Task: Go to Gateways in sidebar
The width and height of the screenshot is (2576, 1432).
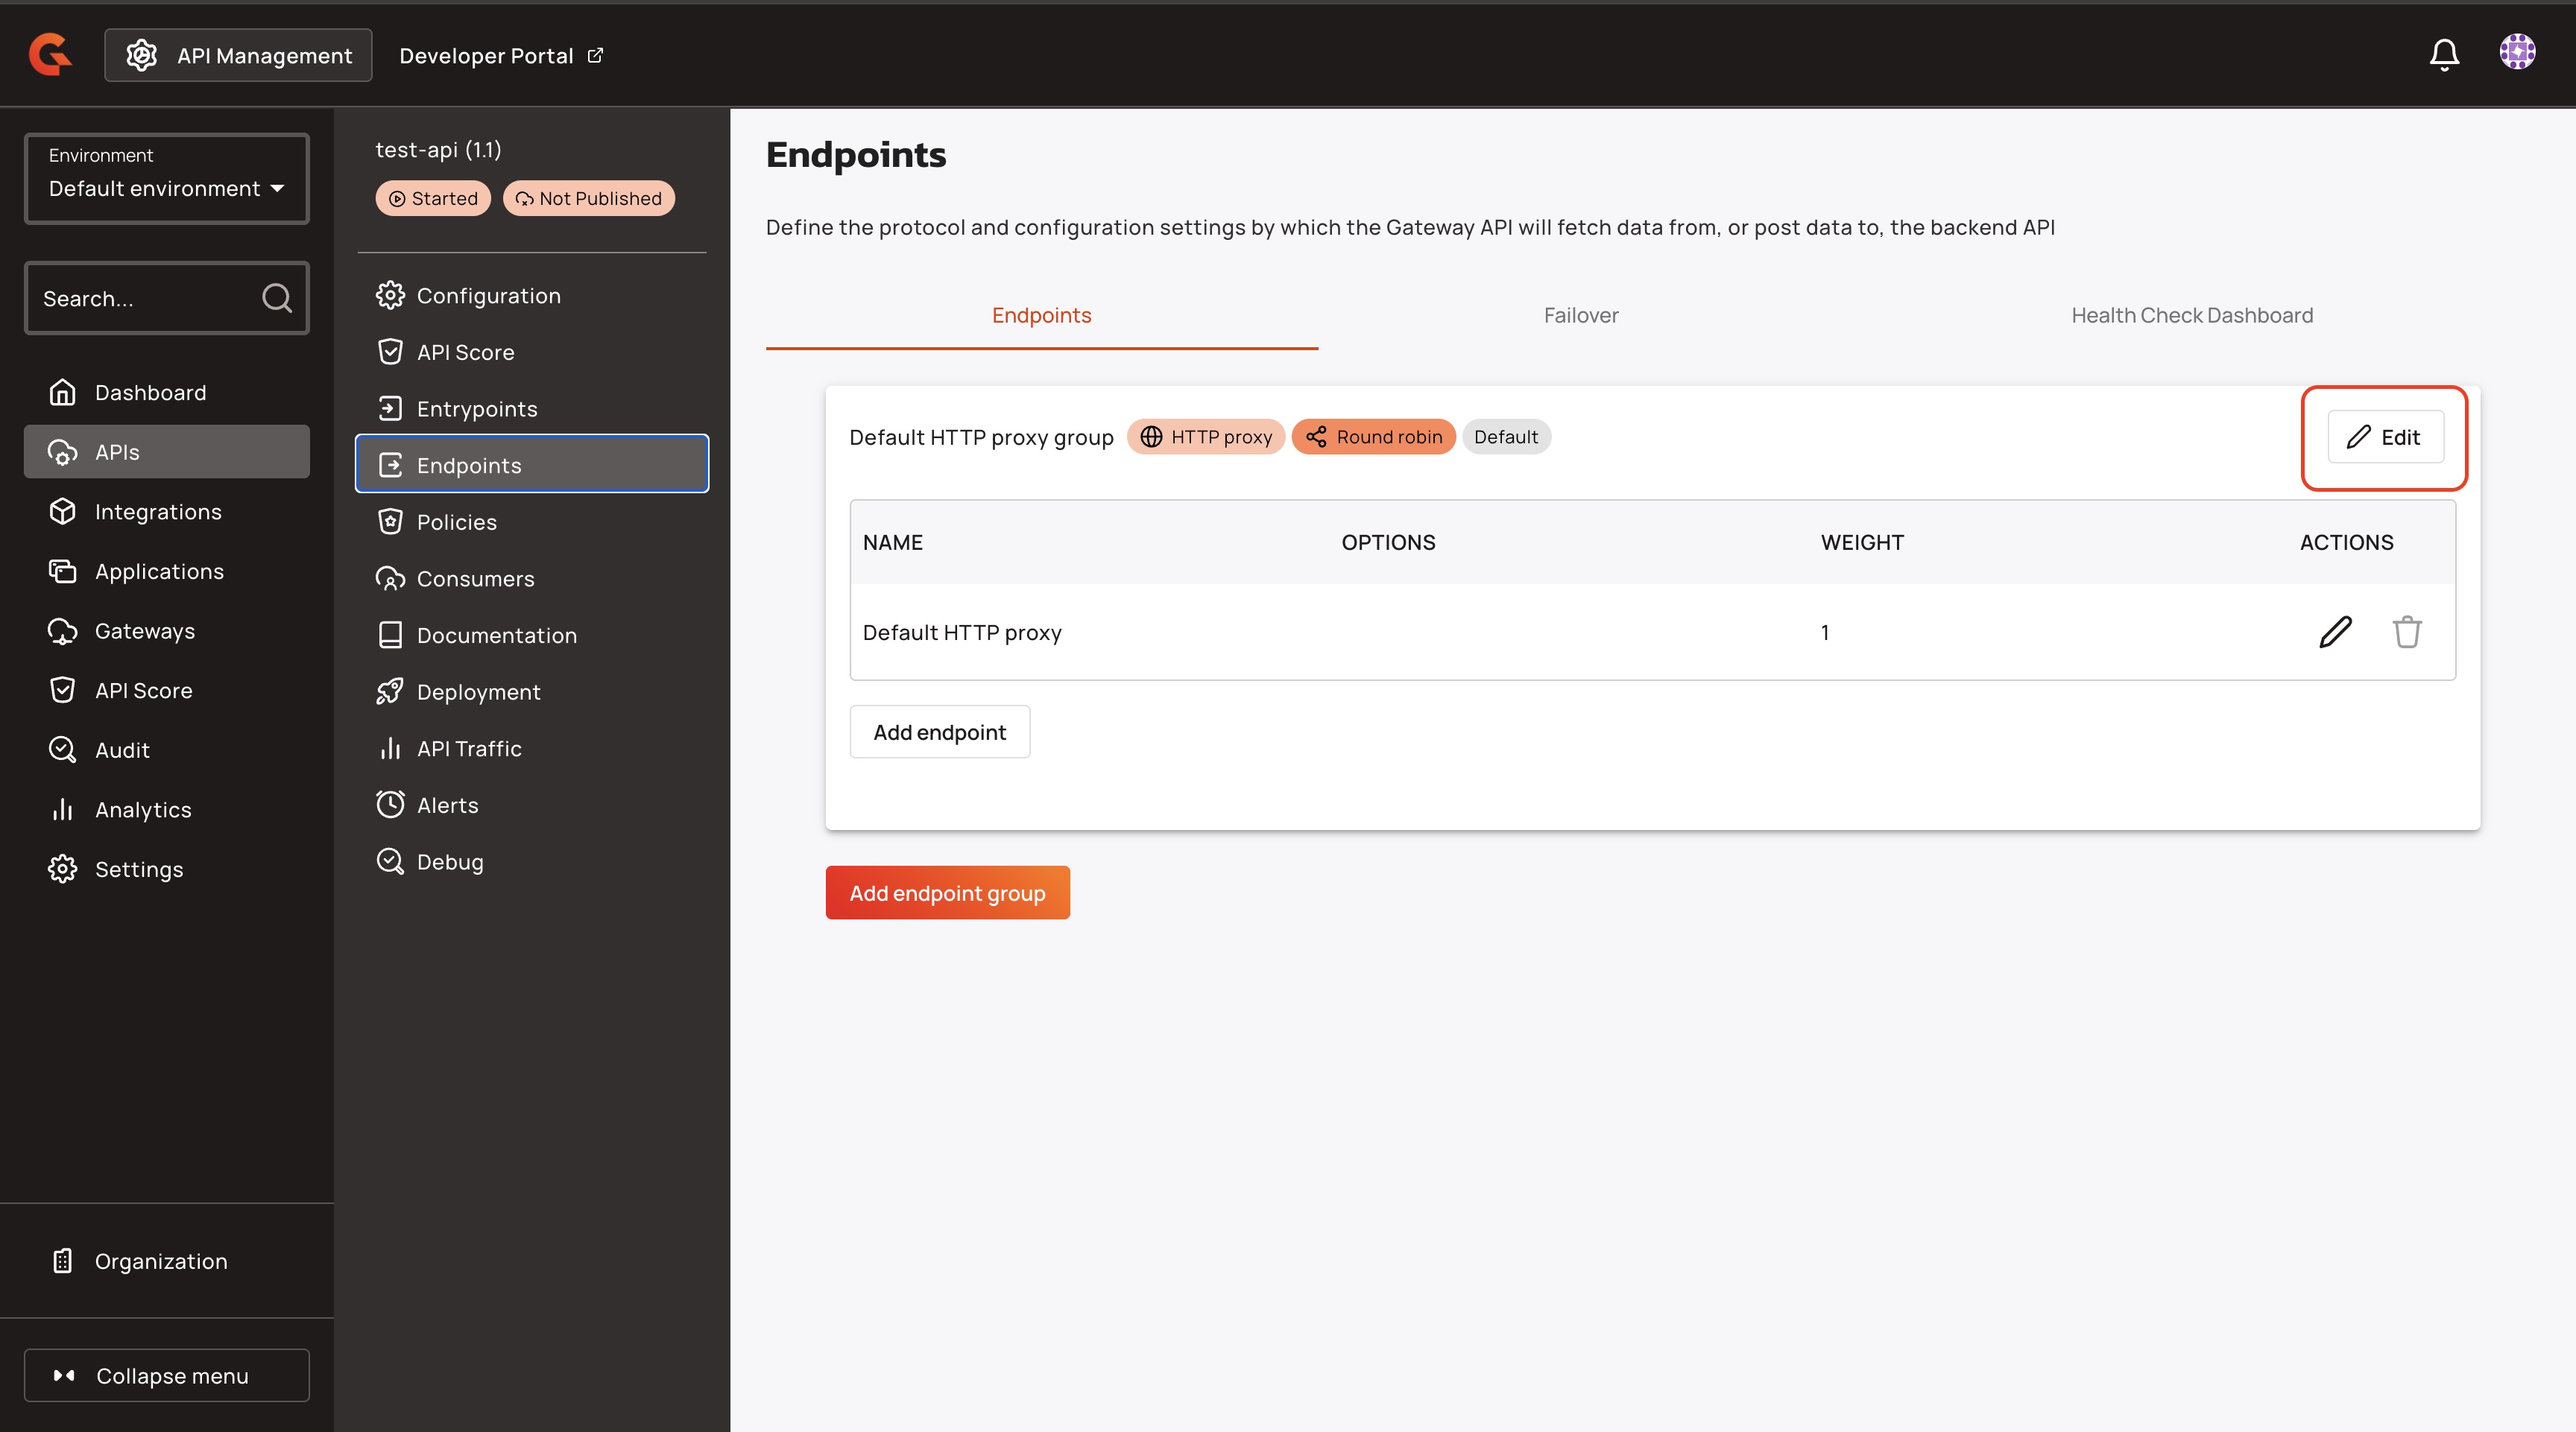Action: click(x=144, y=632)
